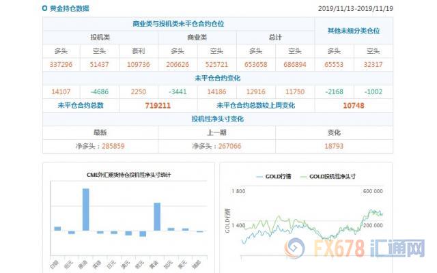
Task: Select the 投机类 column group header
Action: pyautogui.click(x=100, y=38)
